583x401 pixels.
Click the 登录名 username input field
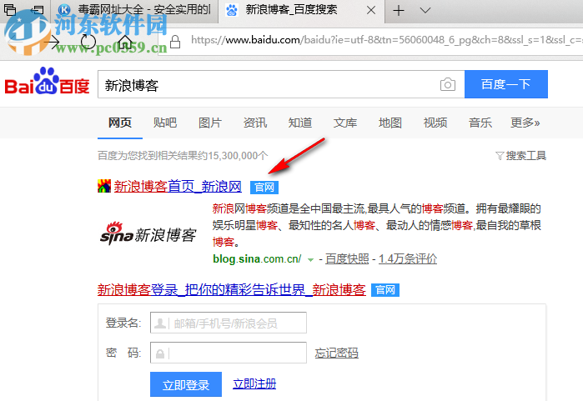coord(229,323)
